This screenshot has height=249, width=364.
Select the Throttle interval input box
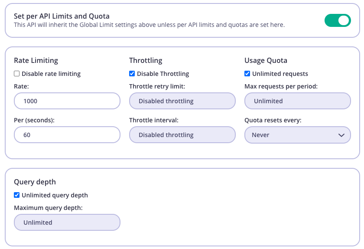(182, 135)
